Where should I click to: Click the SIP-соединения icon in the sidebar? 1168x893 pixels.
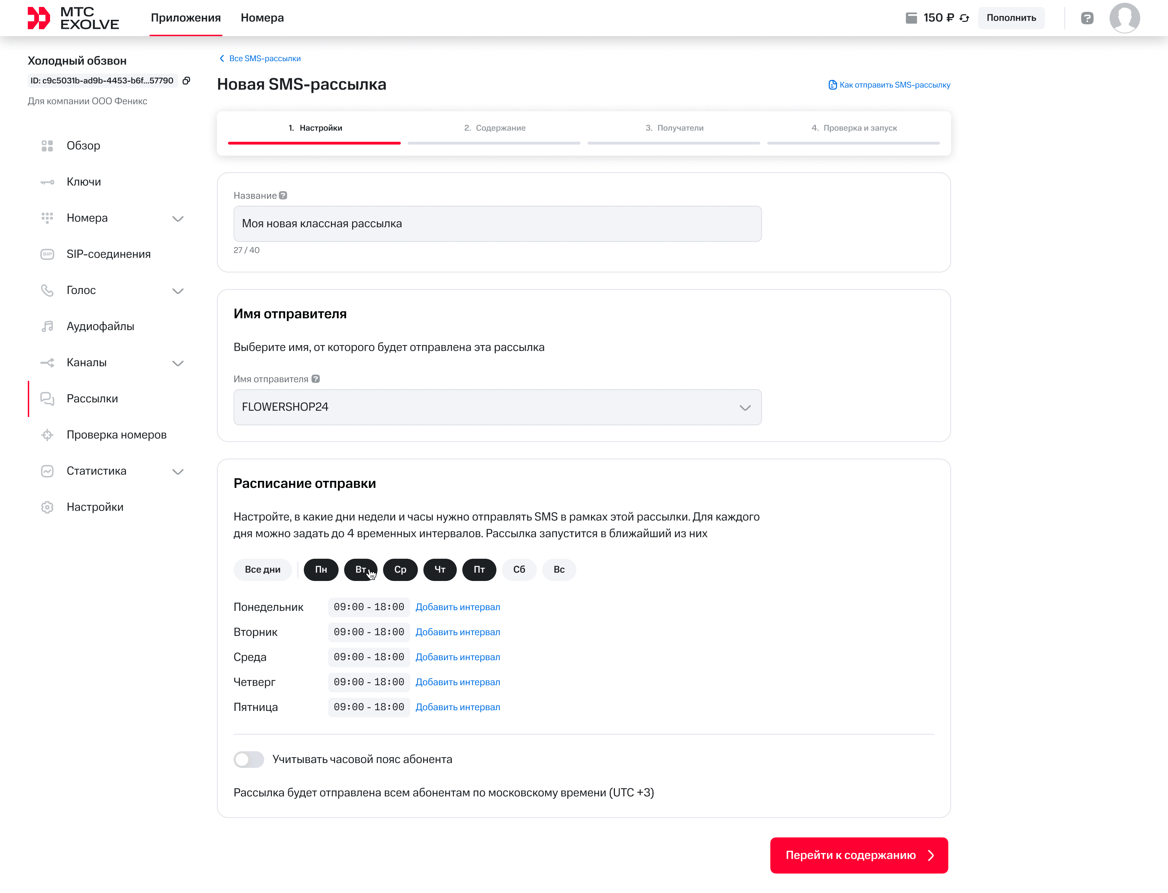point(47,254)
